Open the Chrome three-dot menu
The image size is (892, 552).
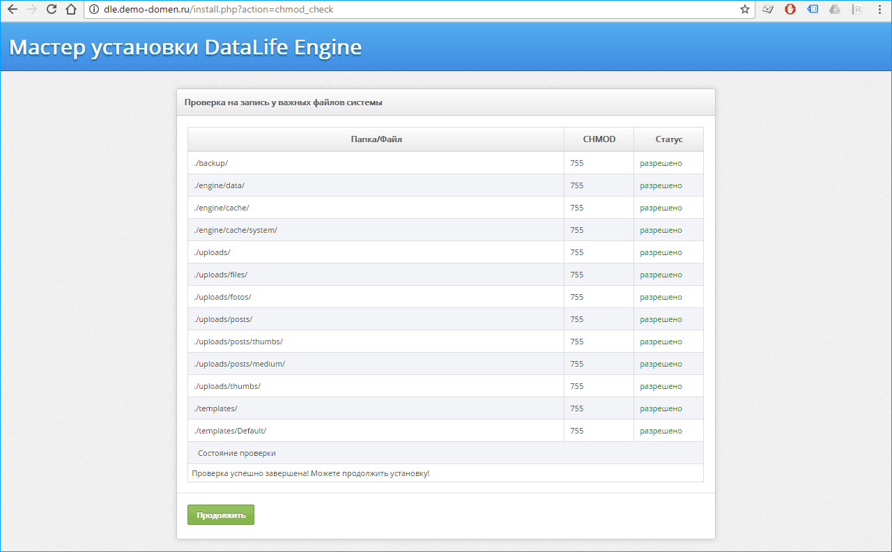(x=879, y=10)
